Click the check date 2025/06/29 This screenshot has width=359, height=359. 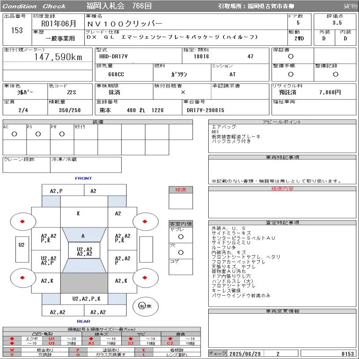point(245,354)
